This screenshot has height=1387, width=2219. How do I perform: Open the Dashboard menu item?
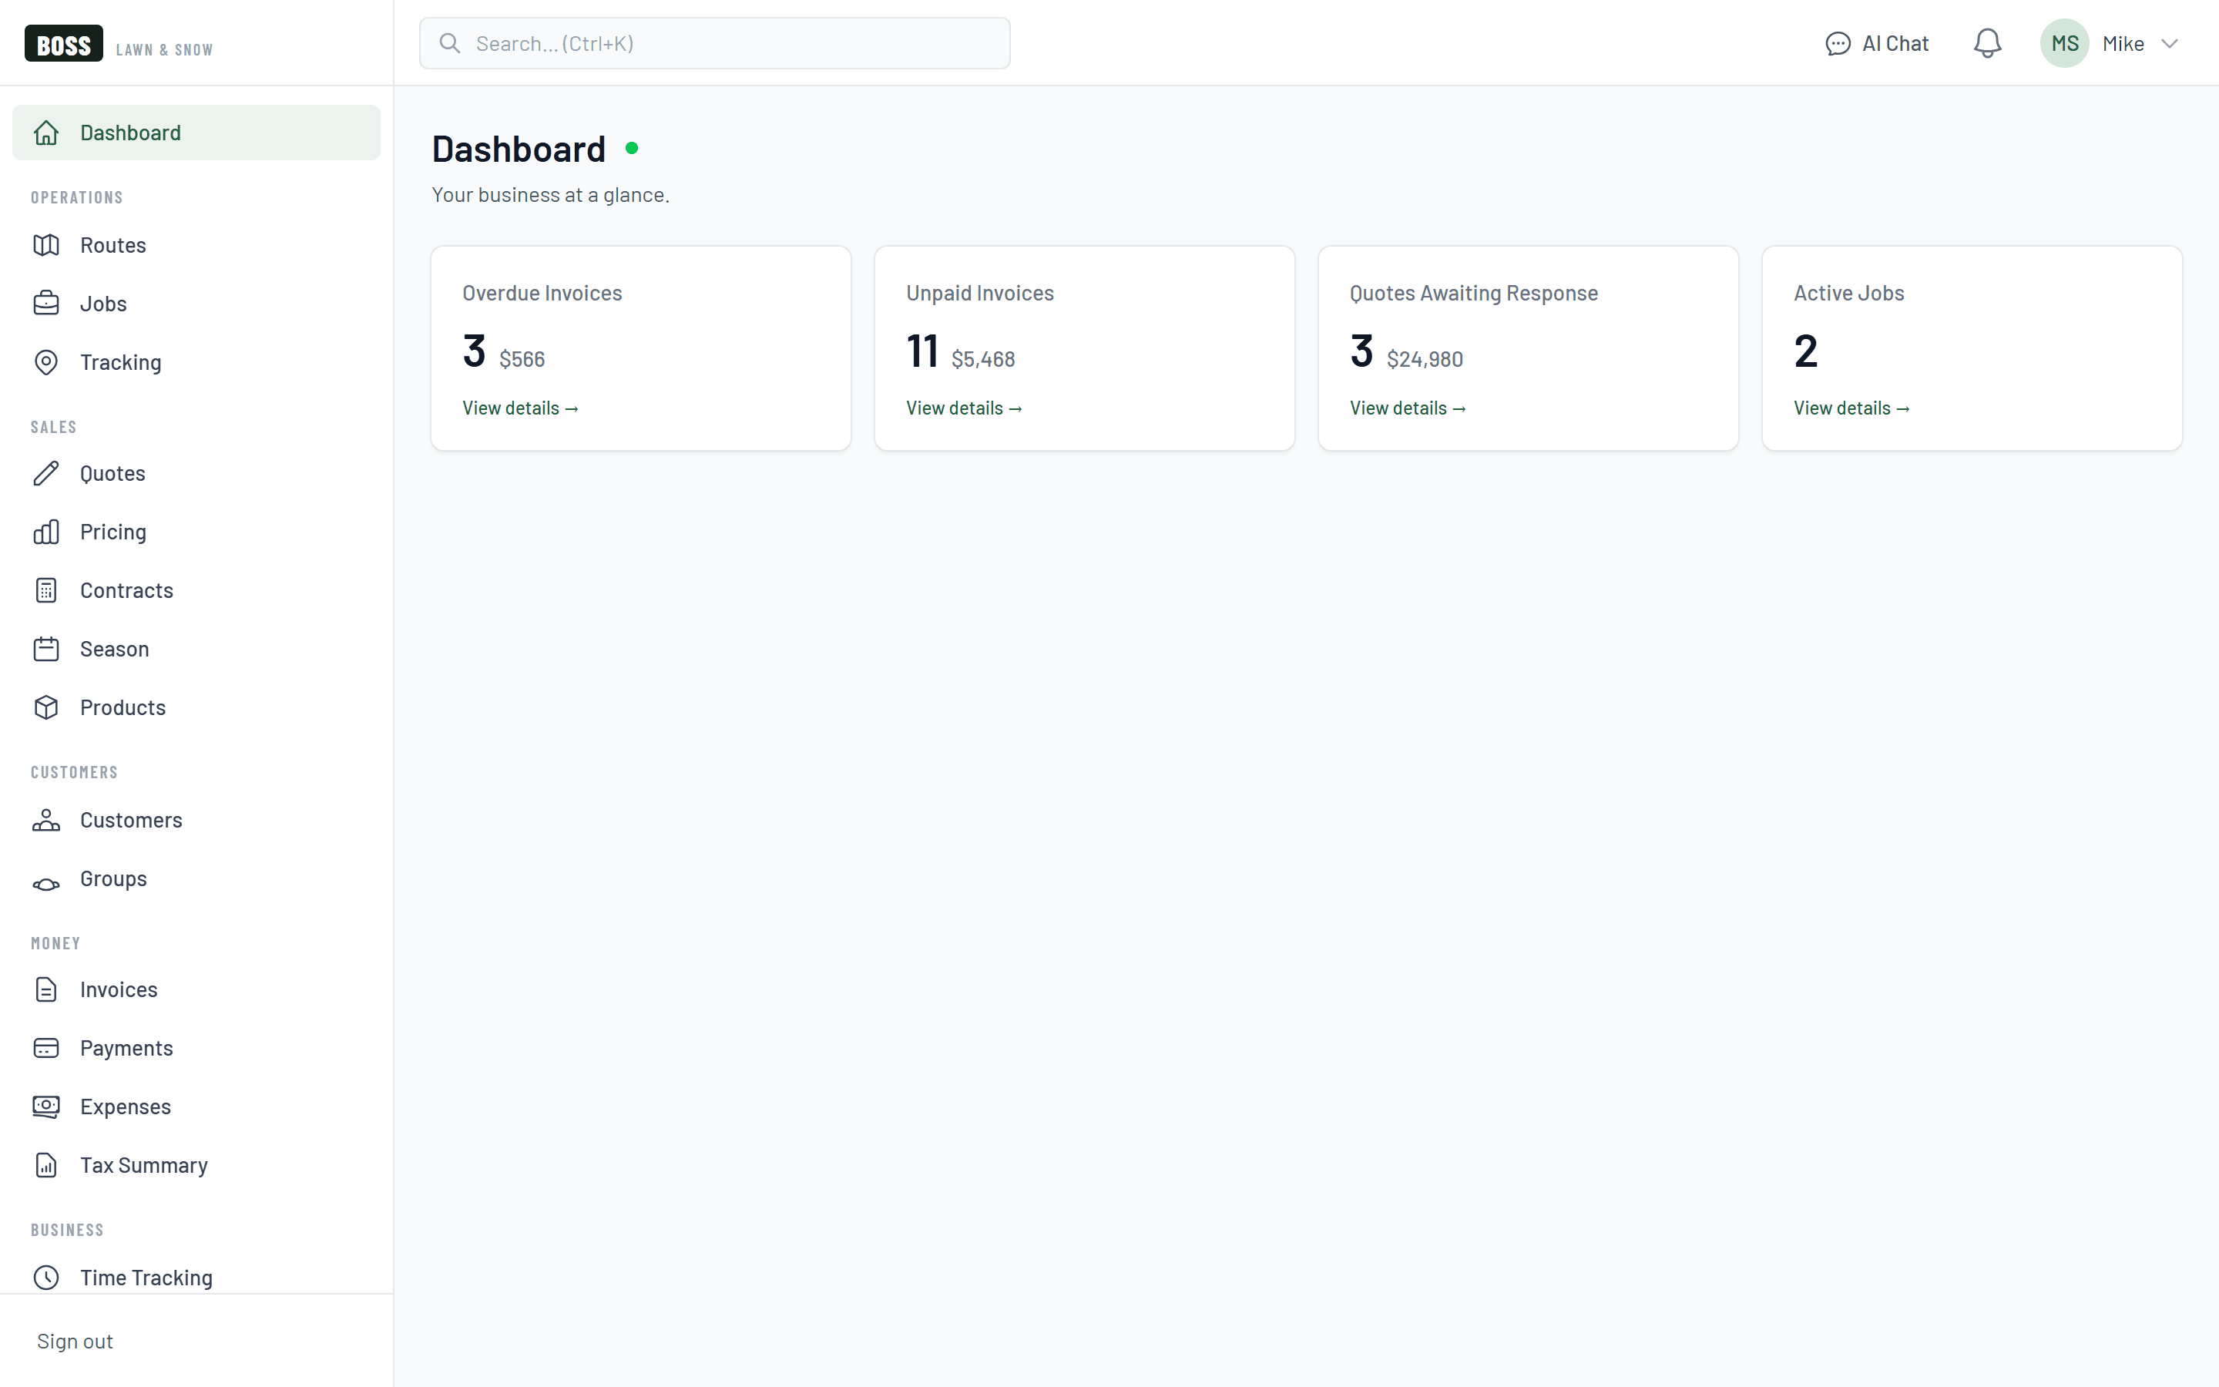tap(196, 133)
